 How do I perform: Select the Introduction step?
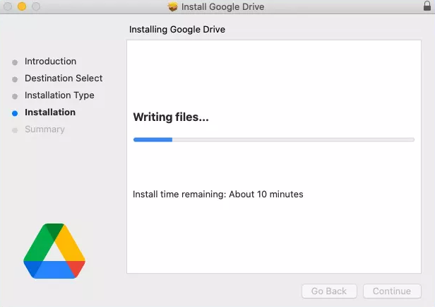pos(50,61)
